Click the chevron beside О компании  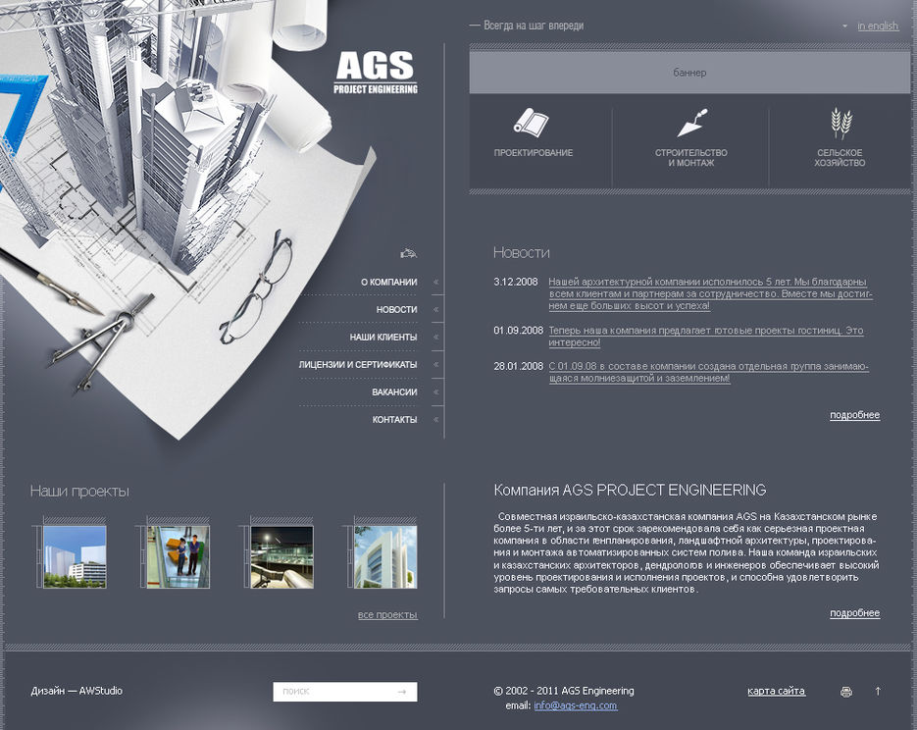coord(435,282)
